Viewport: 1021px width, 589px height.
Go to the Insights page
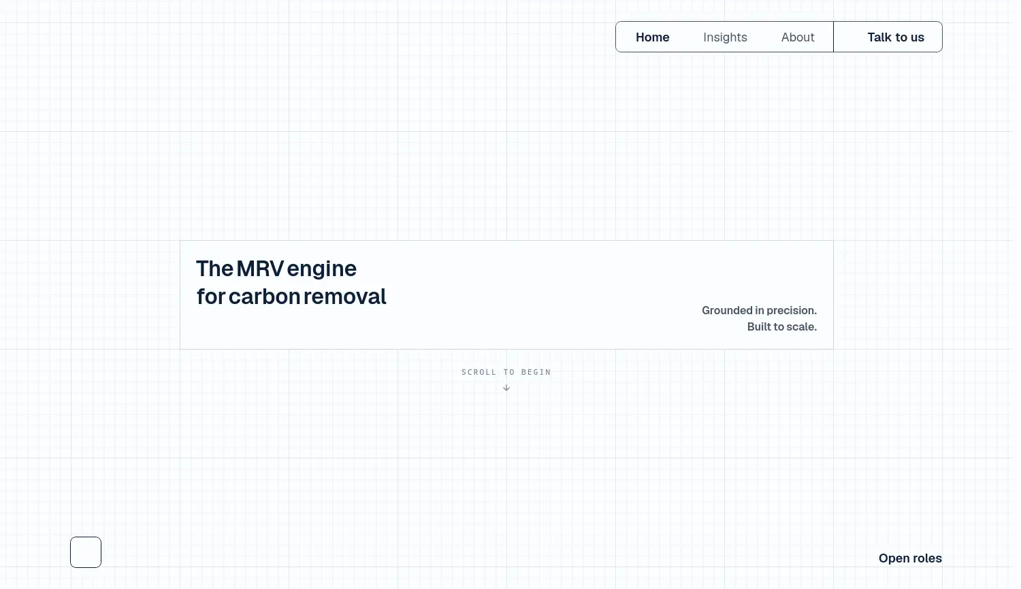tap(725, 37)
